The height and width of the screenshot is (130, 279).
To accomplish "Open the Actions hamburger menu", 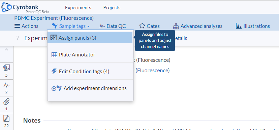I will 26,26.
